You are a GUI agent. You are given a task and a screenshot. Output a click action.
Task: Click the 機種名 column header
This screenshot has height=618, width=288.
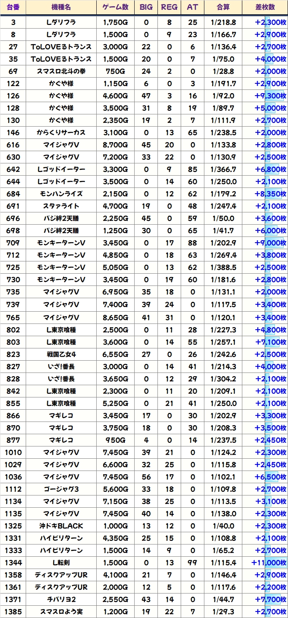coord(61,7)
